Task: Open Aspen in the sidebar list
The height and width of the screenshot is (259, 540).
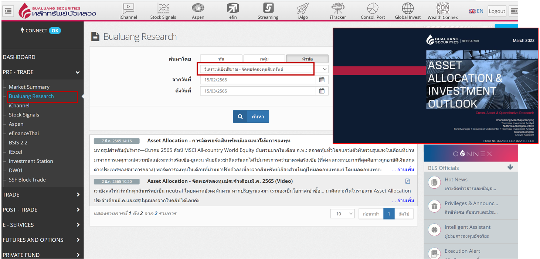Action: click(x=16, y=124)
